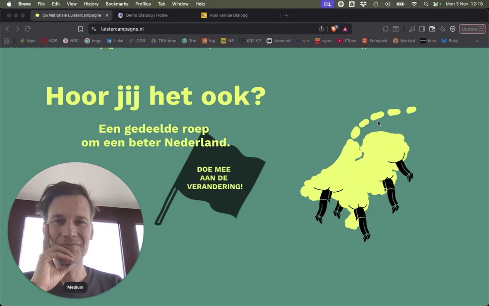Go back with the browser back arrow
The width and height of the screenshot is (489, 306).
(x=8, y=29)
